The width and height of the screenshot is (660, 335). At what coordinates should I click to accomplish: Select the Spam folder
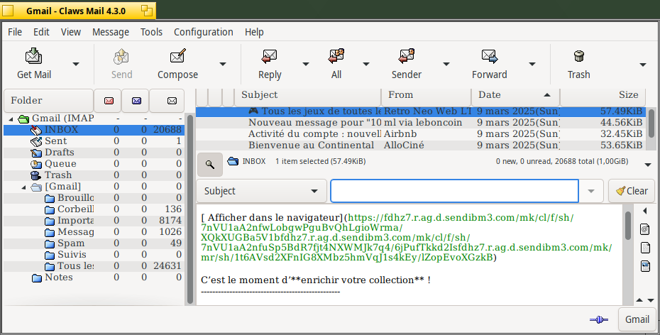94,243
